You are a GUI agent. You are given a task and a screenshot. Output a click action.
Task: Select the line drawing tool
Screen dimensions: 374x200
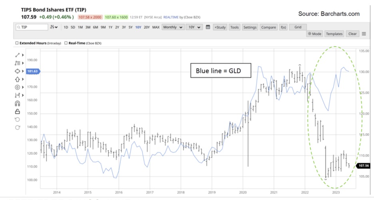[x=18, y=55]
